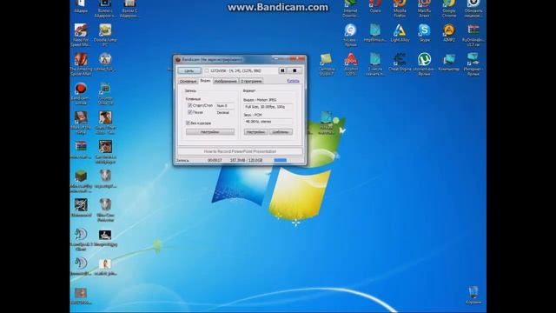Click the pause recording button in Bandicam

(x=282, y=70)
